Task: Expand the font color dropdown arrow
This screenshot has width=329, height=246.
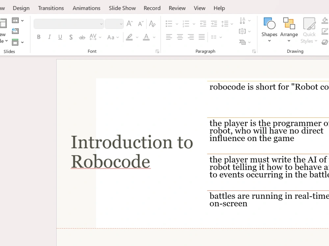Action: [x=154, y=37]
